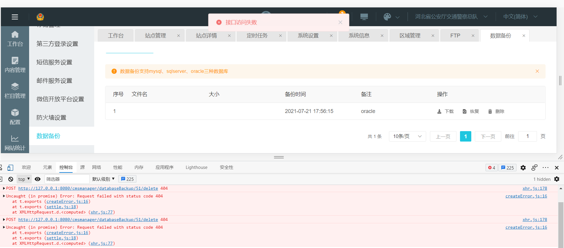Toggle the hamburger menu icon

click(15, 17)
